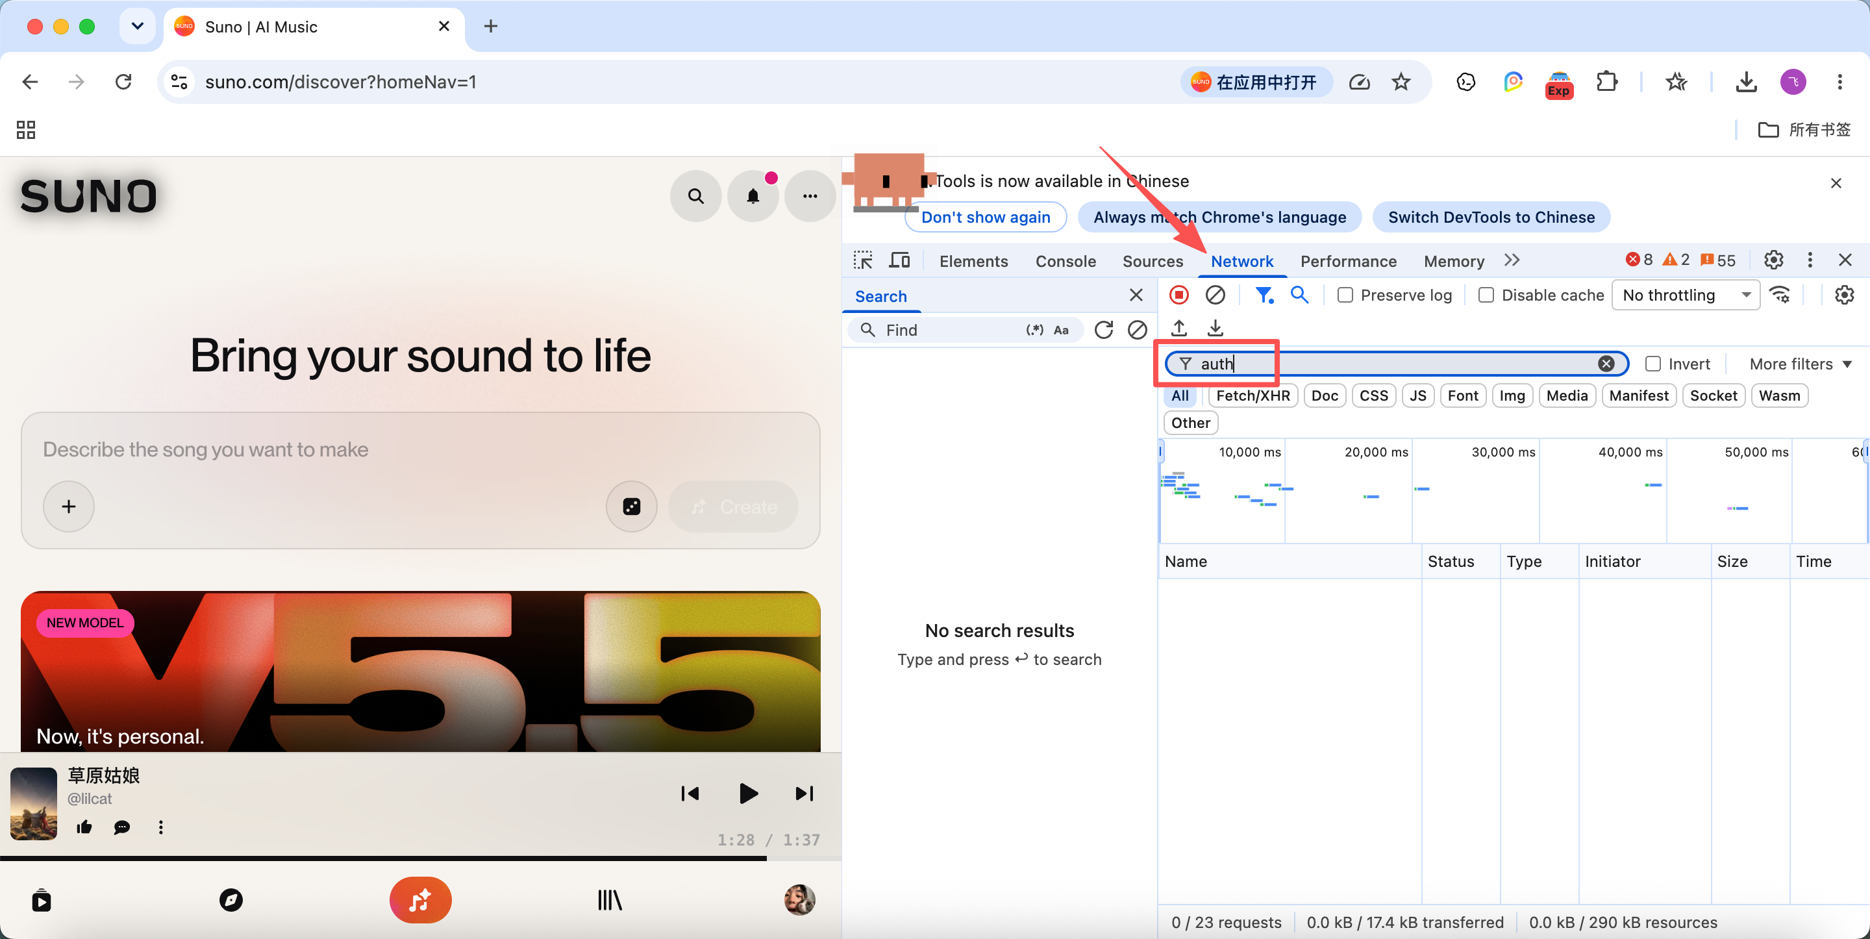The width and height of the screenshot is (1870, 939).
Task: Open the profile avatar in bottom bar
Action: [x=799, y=900]
